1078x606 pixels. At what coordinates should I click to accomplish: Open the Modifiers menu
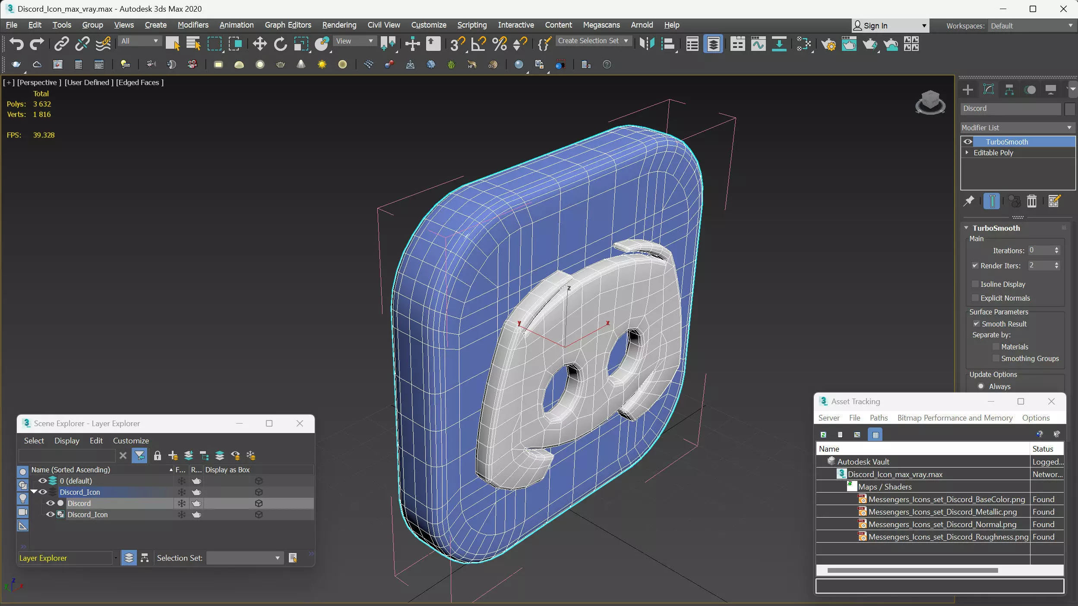coord(193,25)
